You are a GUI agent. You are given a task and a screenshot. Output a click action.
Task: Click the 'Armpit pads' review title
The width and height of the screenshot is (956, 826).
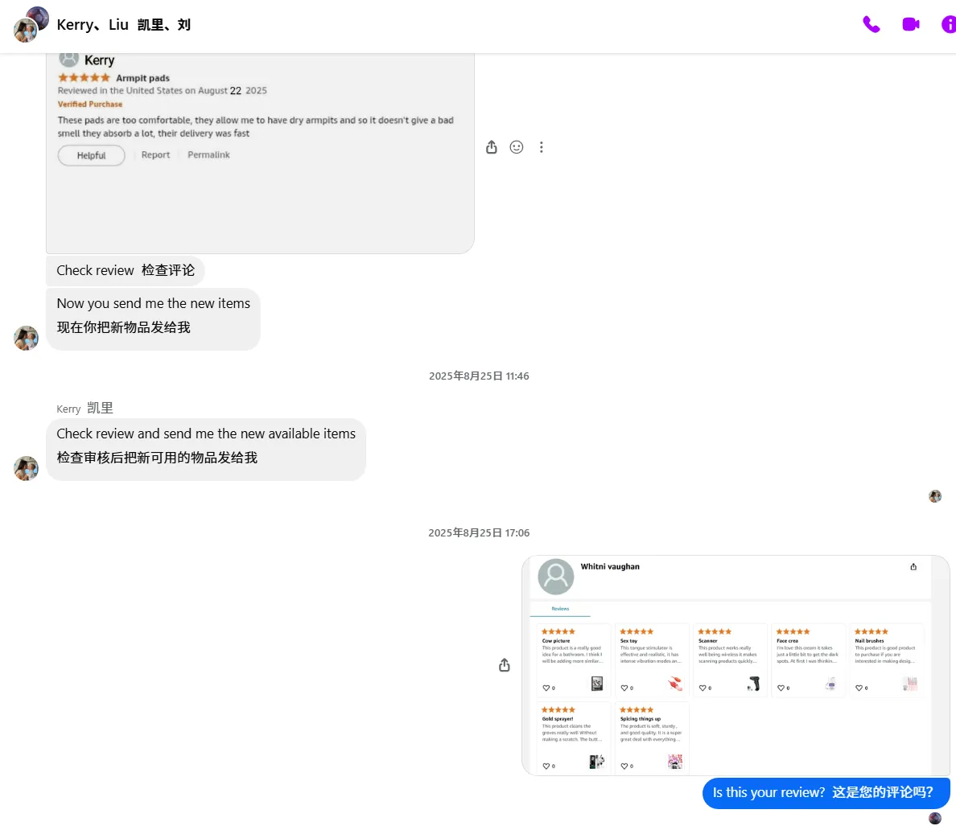[142, 78]
